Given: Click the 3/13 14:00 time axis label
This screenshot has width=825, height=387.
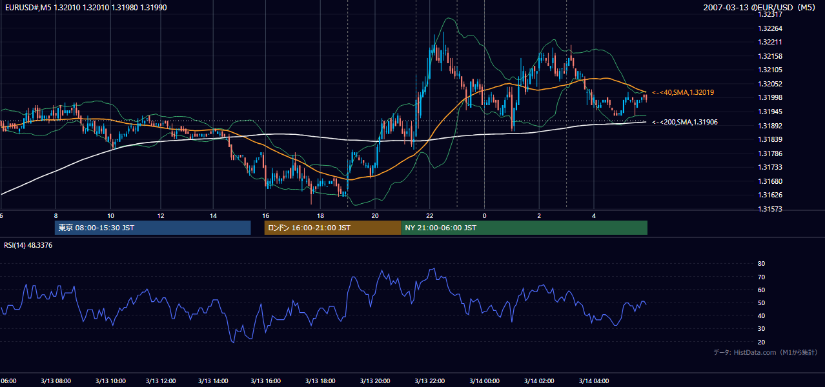Looking at the screenshot, I should click(213, 381).
